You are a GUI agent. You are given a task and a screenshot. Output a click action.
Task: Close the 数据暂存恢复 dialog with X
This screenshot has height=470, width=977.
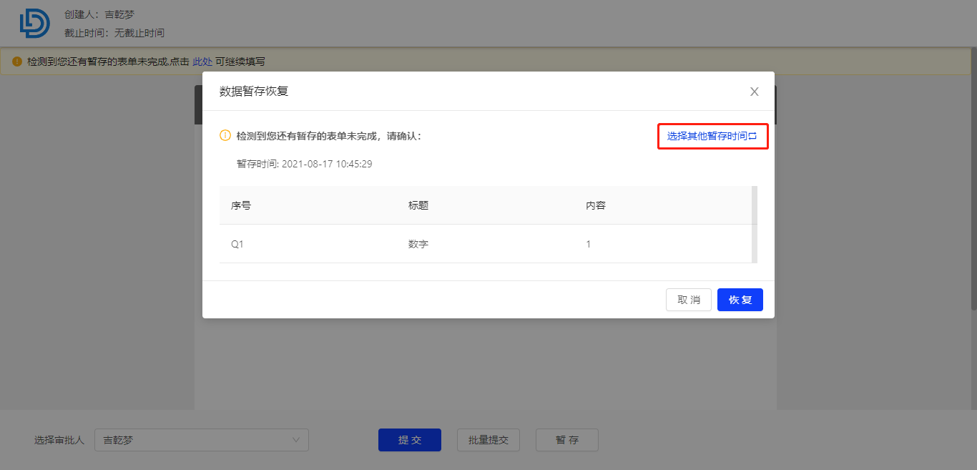754,92
